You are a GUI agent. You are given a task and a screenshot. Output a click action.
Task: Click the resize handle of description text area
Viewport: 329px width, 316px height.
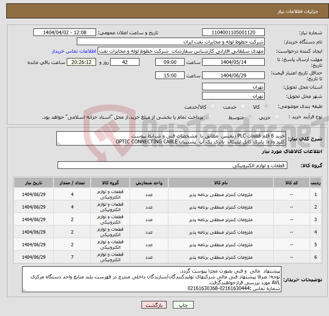coord(58,143)
